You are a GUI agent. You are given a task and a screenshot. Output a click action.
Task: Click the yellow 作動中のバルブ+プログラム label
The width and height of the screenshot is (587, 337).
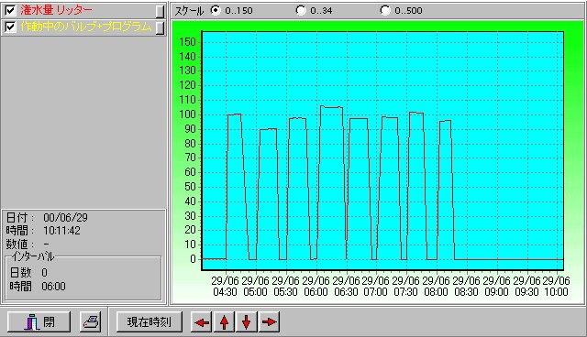coord(86,27)
